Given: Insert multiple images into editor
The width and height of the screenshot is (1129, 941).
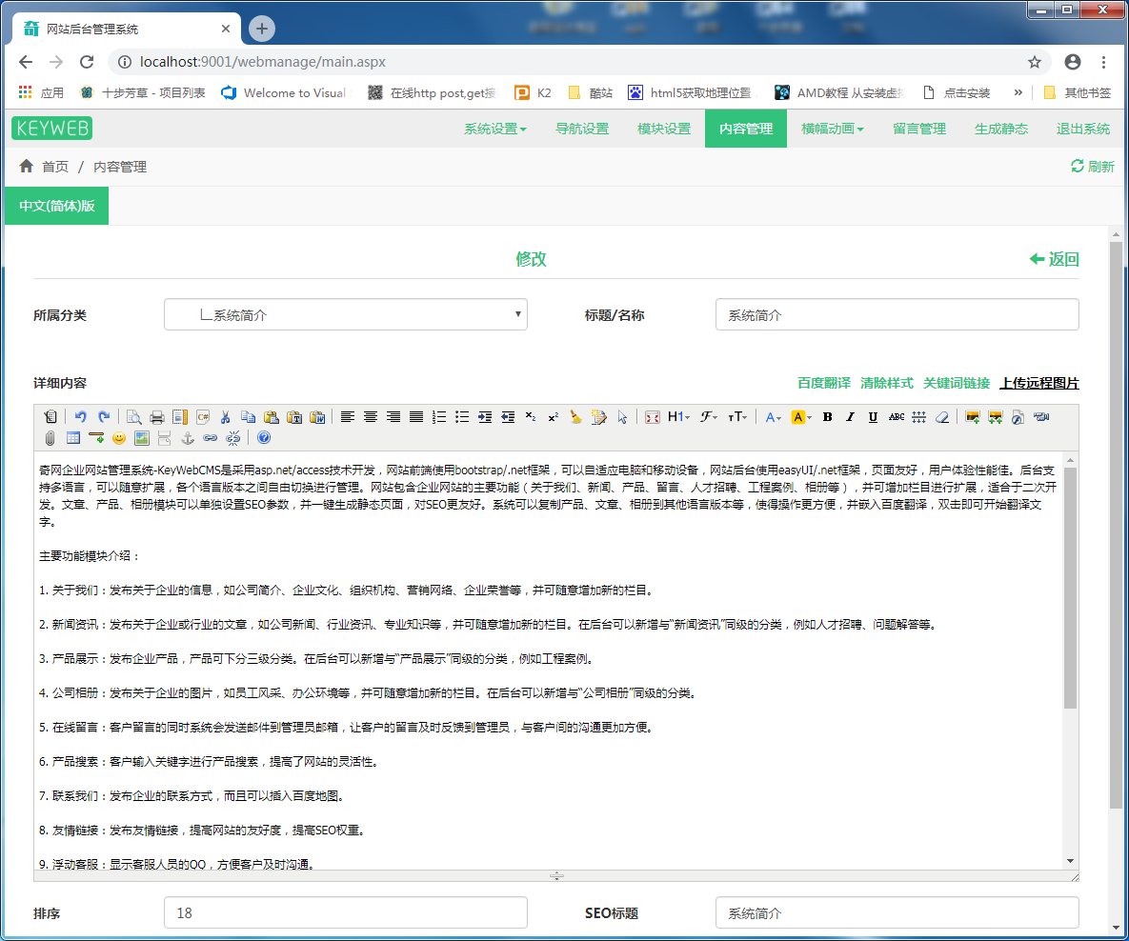Looking at the screenshot, I should point(996,417).
